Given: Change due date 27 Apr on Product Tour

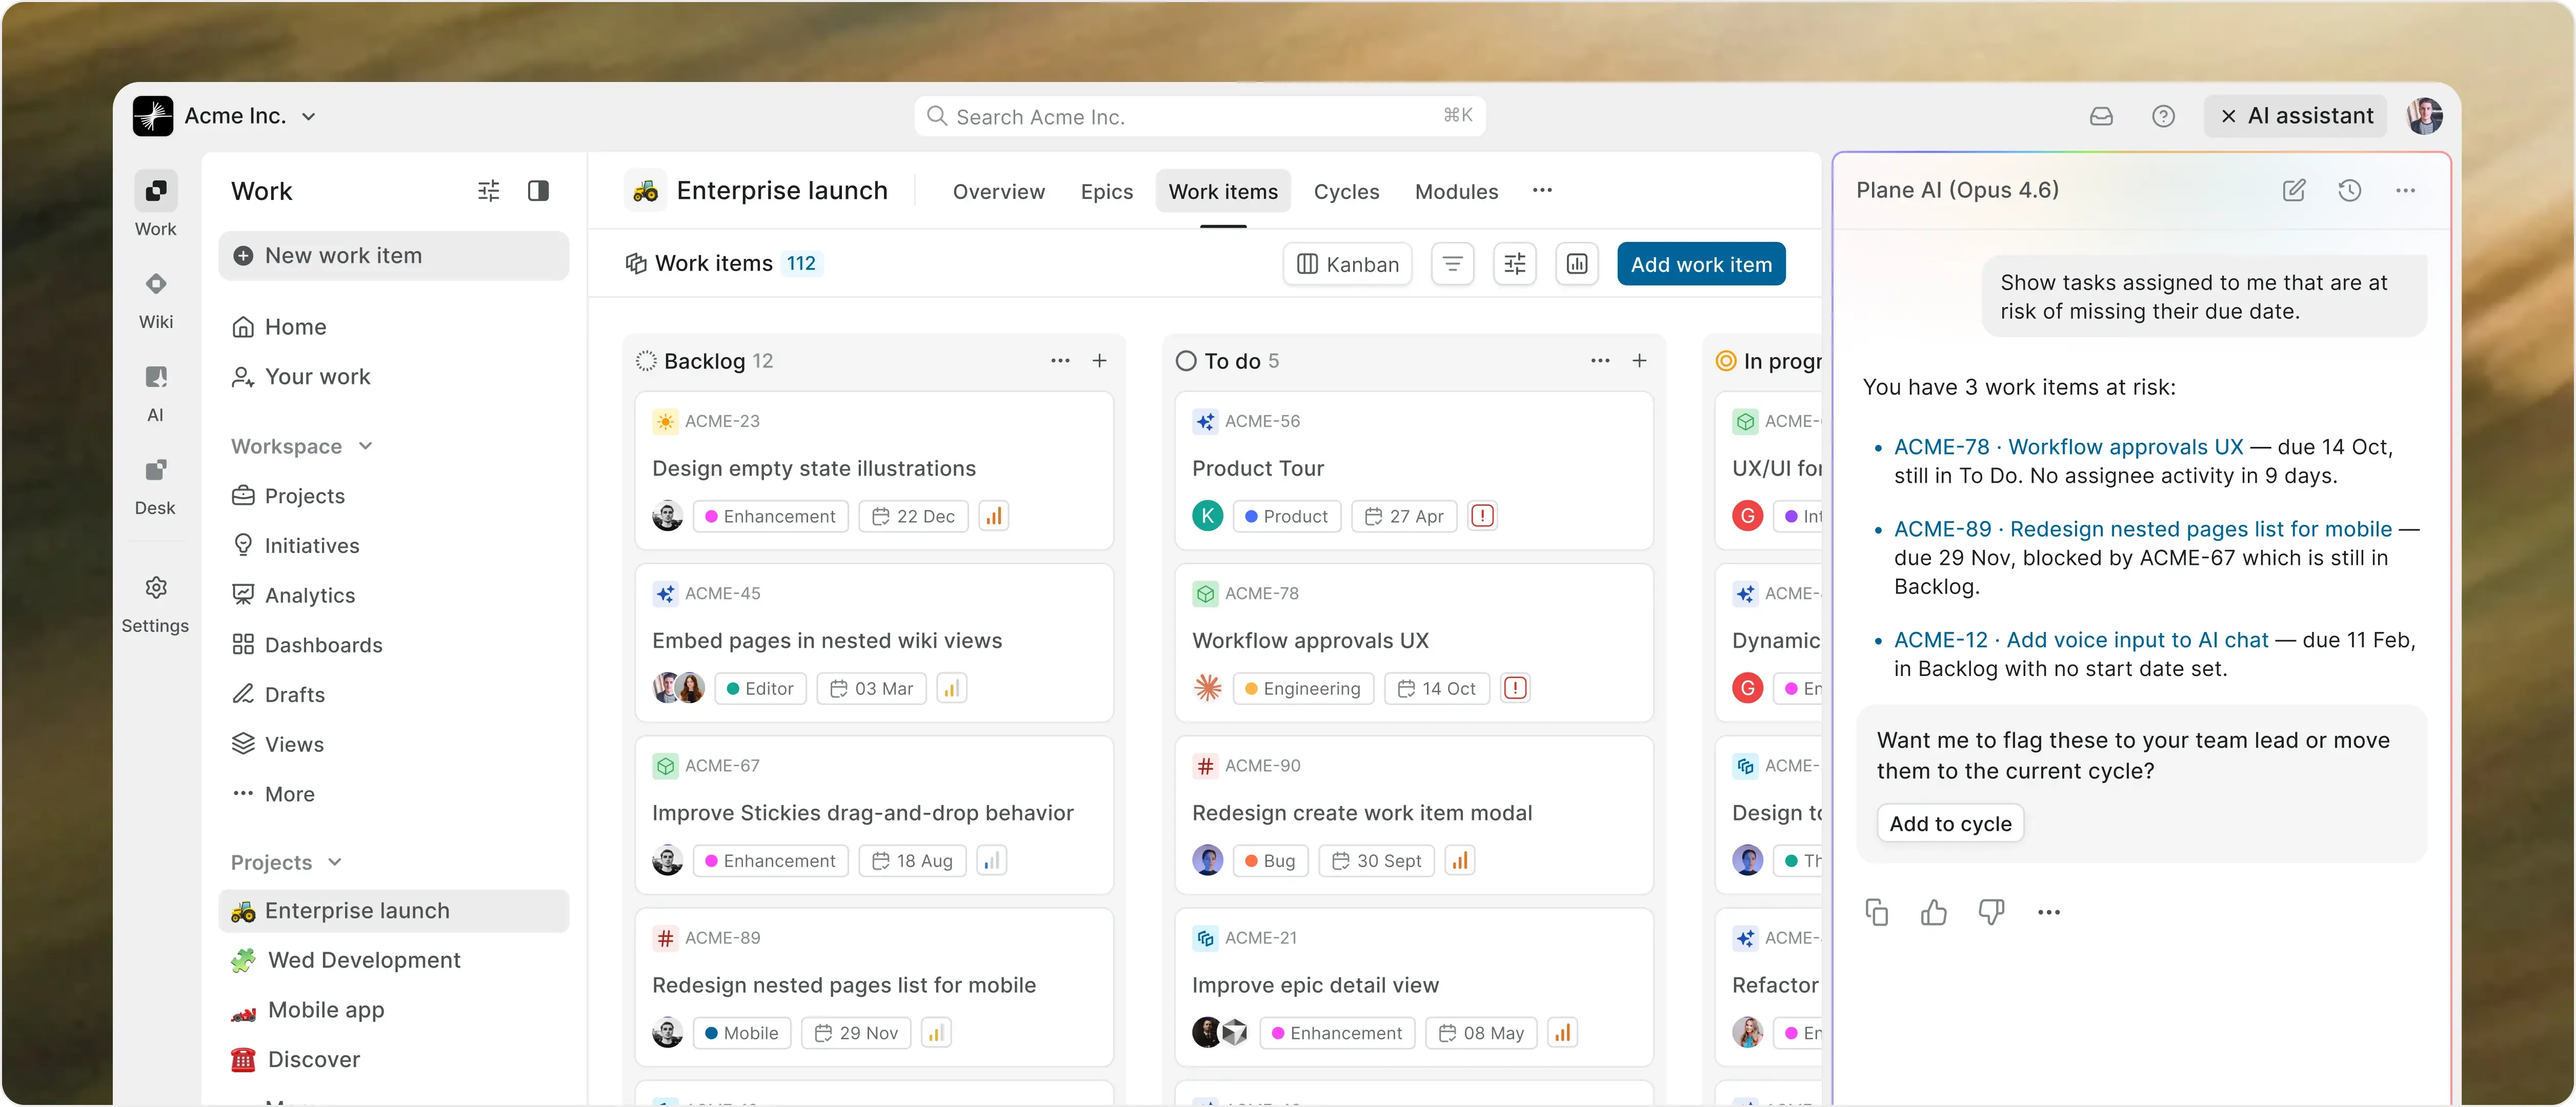Looking at the screenshot, I should point(1404,517).
